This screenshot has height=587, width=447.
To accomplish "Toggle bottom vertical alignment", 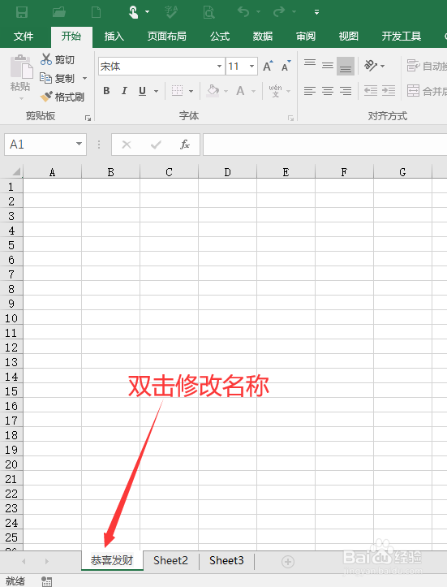I will pos(346,66).
